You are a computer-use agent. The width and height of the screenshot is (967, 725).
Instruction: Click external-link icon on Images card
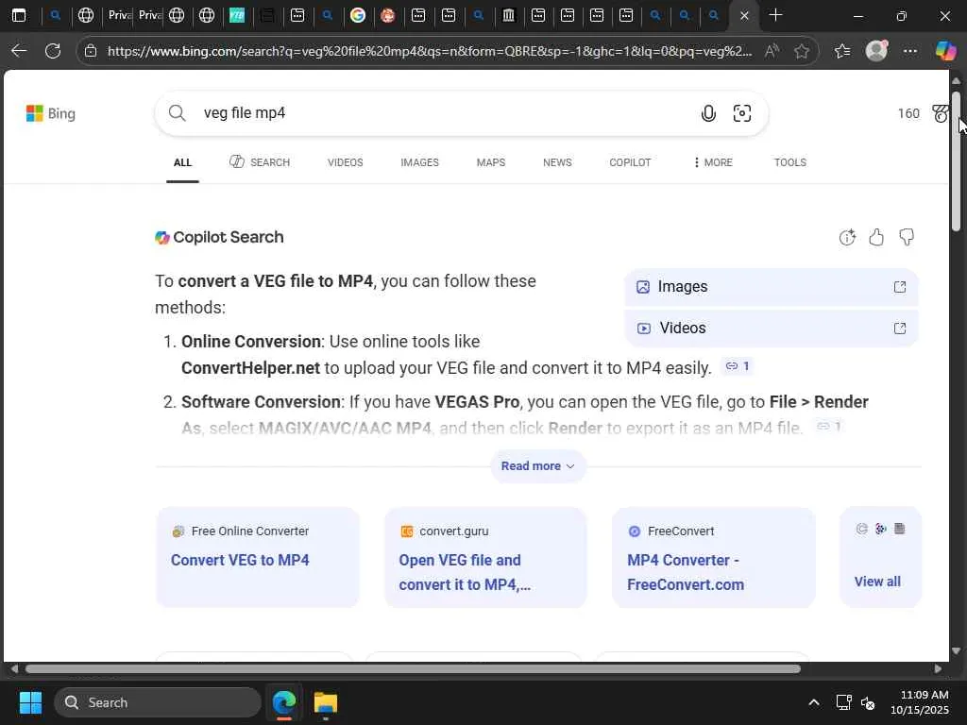click(900, 287)
